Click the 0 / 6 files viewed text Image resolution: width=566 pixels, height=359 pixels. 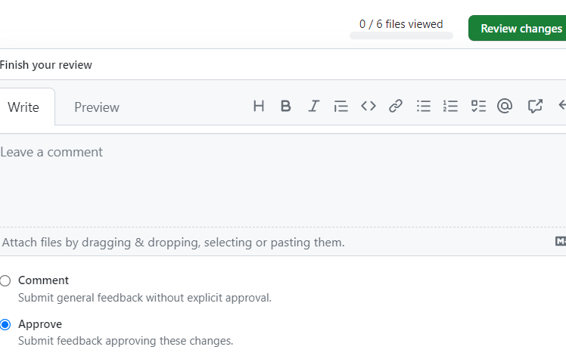click(x=401, y=24)
